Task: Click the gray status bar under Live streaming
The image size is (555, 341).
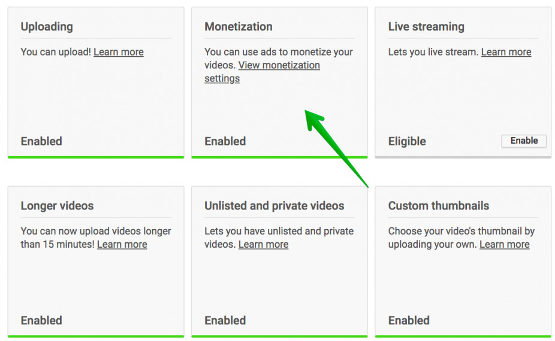Action: (463, 157)
